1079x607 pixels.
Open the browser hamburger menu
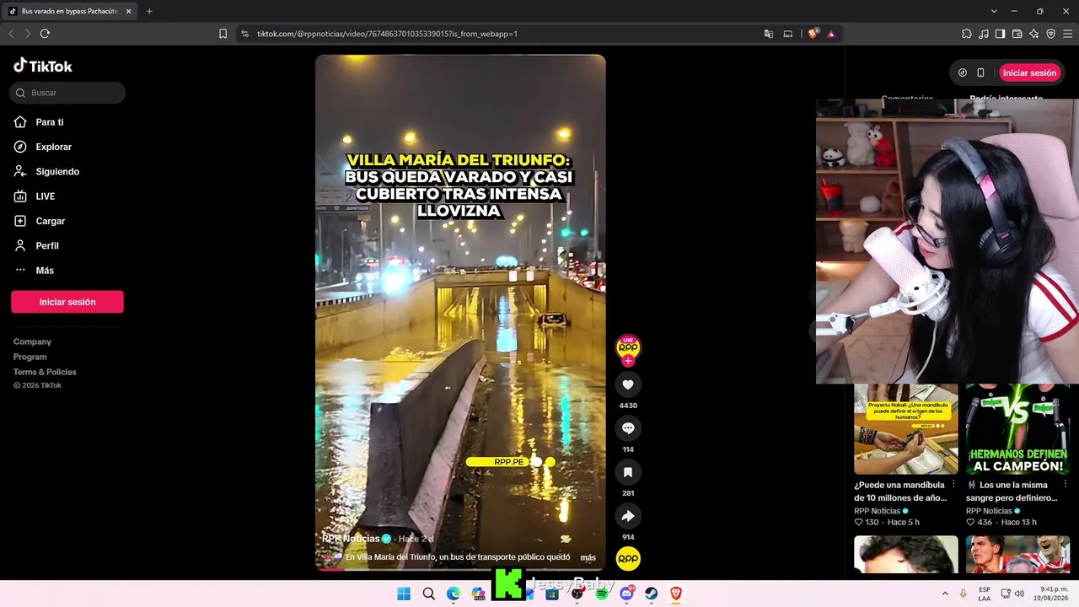(x=1068, y=34)
